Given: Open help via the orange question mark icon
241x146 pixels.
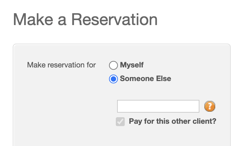Looking at the screenshot, I should coord(210,106).
